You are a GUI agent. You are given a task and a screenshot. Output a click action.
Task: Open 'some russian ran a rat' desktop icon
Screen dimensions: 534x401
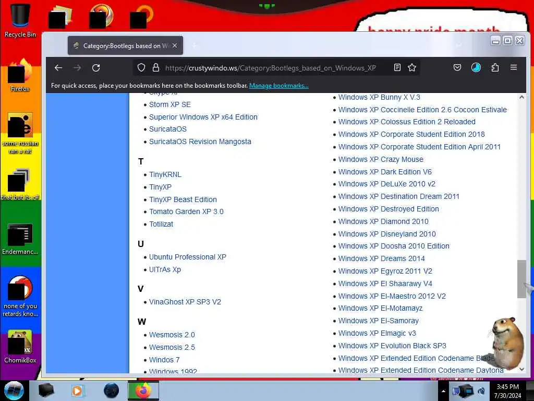[20, 134]
